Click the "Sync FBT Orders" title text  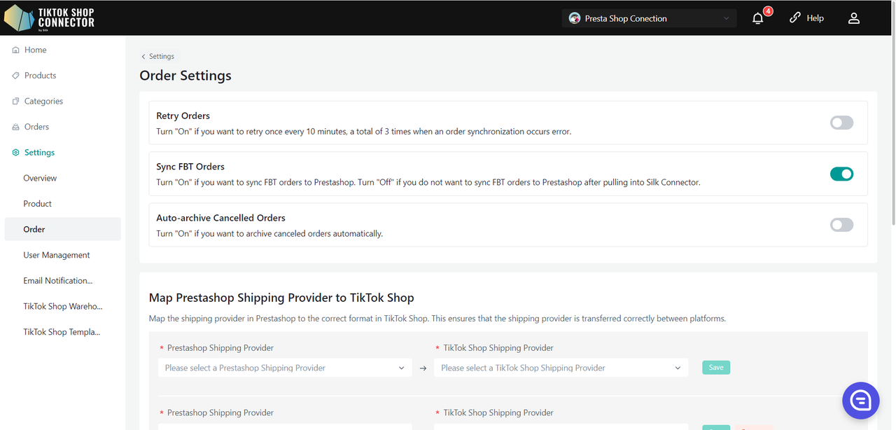click(190, 167)
